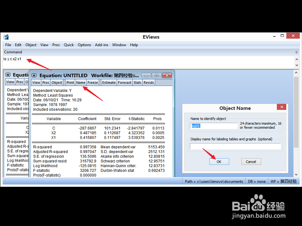Click Proc in background Equation window
This screenshot has width=302, height=226.
coord(20,82)
